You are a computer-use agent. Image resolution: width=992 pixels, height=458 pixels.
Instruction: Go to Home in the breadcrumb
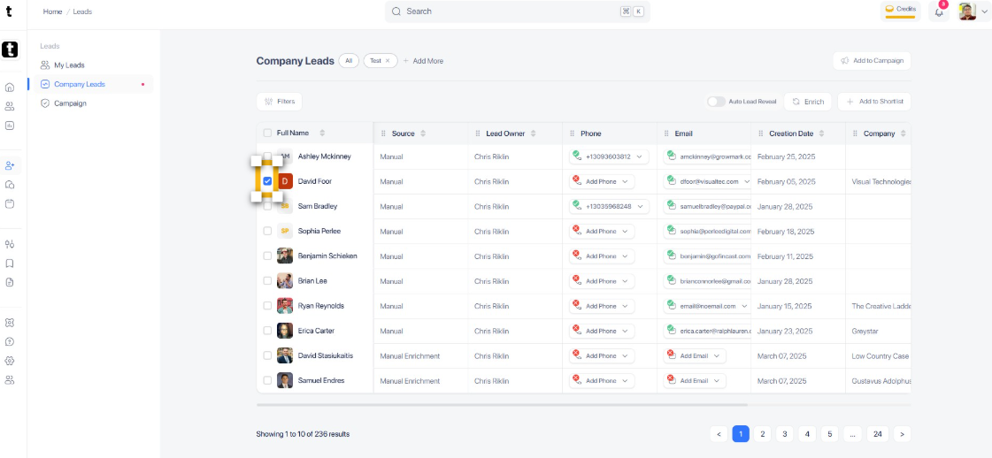[52, 11]
